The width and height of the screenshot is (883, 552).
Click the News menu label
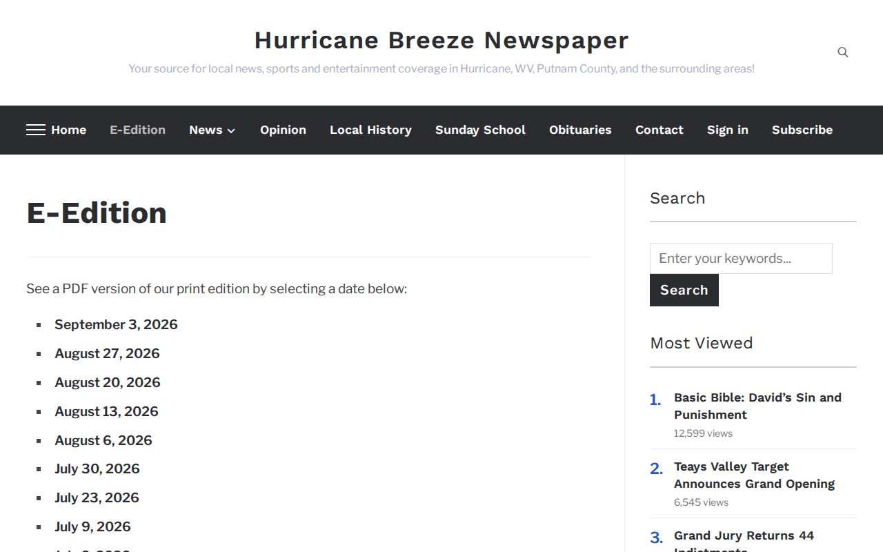tap(206, 130)
